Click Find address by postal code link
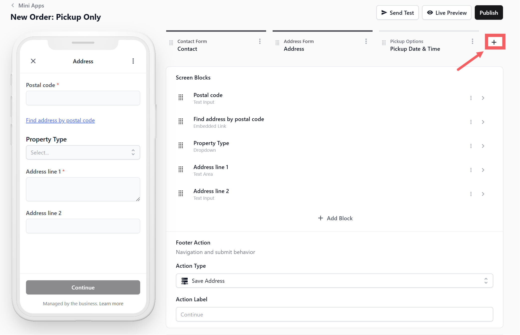Viewport: 520px width, 335px height. [x=60, y=120]
